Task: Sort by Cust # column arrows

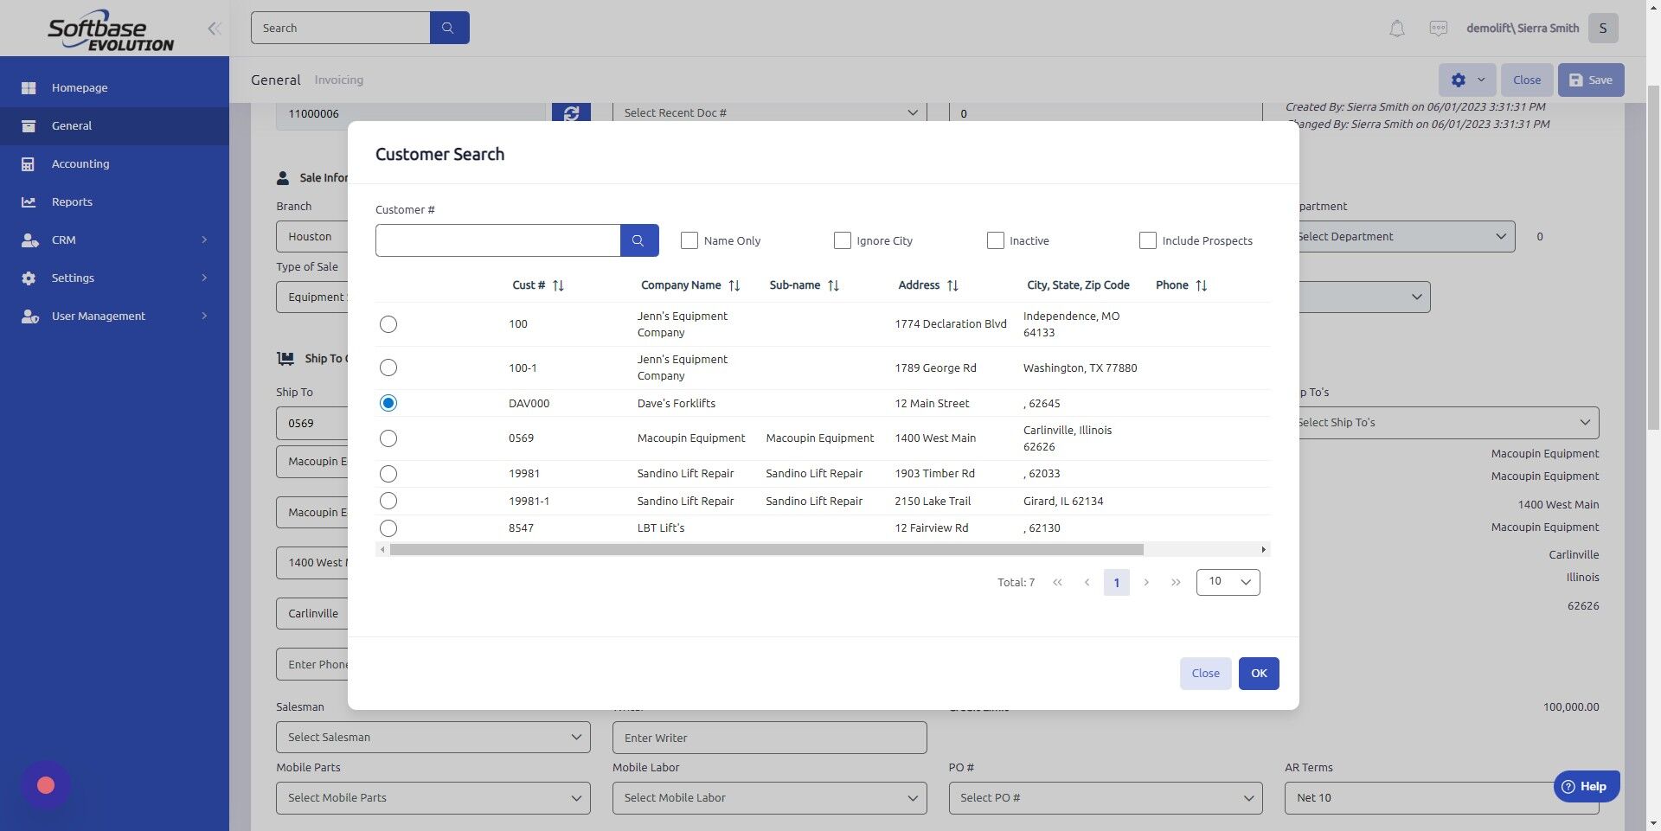Action: pyautogui.click(x=558, y=285)
